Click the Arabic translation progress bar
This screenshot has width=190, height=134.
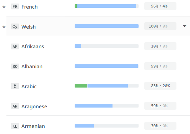106,86
